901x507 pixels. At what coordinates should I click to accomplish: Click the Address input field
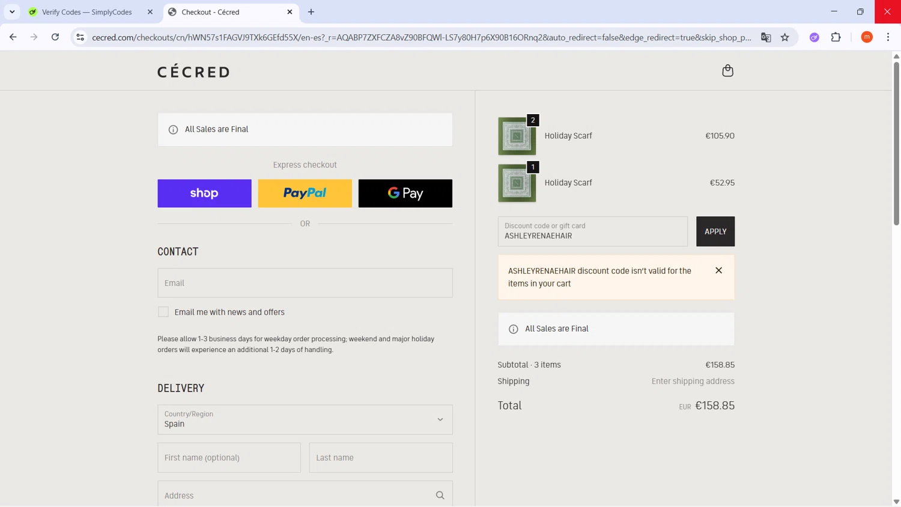point(305,495)
